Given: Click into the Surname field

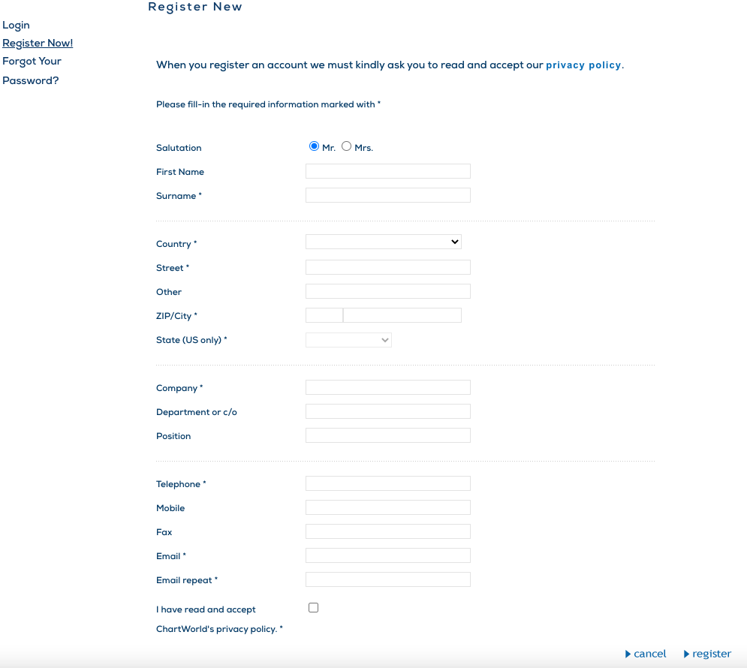Looking at the screenshot, I should pos(387,195).
